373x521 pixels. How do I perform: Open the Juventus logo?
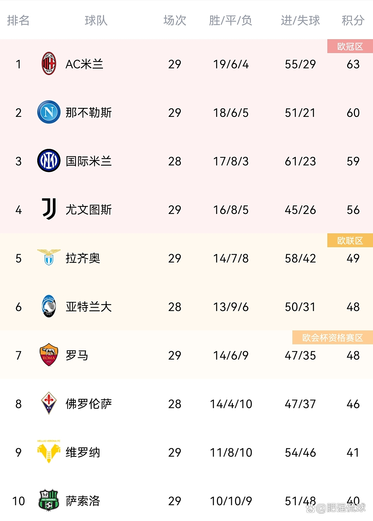[x=49, y=209]
